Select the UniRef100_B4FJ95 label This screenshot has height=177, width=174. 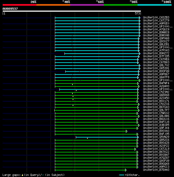pos(156,134)
